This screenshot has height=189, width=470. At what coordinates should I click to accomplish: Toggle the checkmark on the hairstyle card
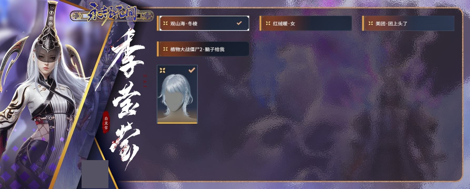tap(192, 70)
